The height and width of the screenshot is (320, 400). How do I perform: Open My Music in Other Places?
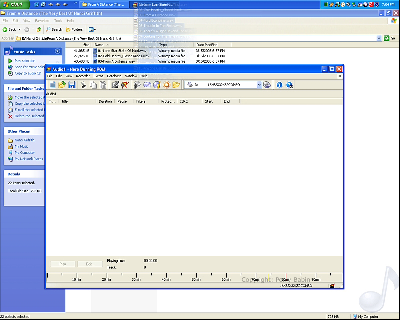coord(21,146)
